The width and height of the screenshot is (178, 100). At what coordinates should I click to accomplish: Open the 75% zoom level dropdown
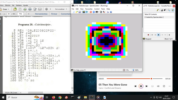(x=25, y=14)
